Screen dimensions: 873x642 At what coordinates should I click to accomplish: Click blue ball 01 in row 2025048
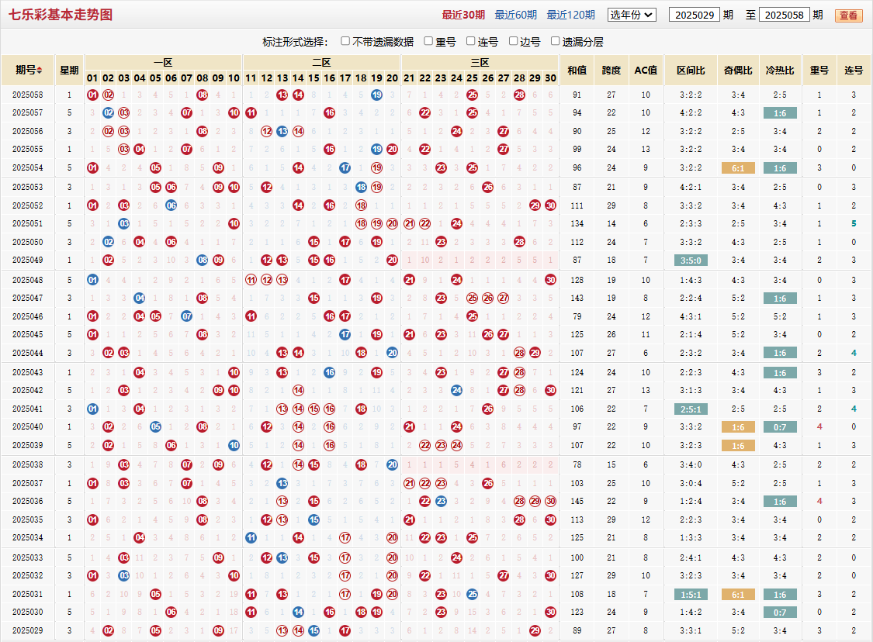92,280
